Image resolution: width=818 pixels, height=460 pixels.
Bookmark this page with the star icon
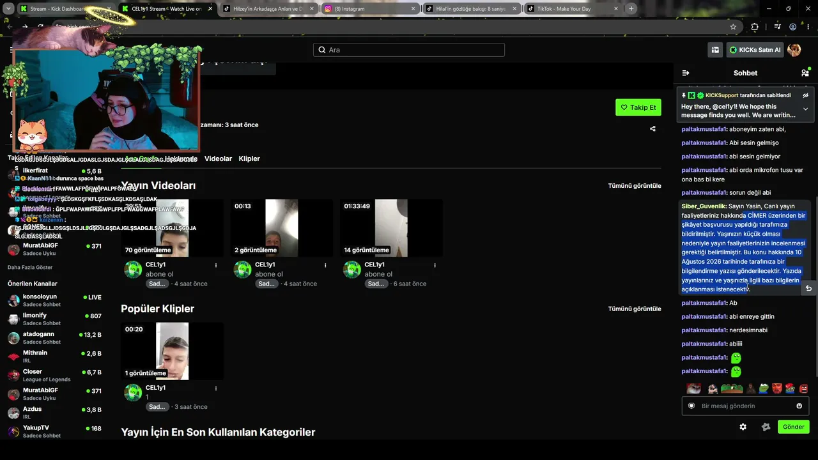(733, 27)
